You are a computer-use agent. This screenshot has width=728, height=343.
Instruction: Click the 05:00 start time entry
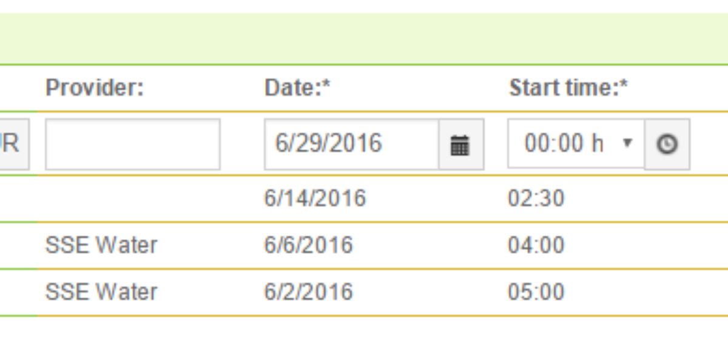click(x=536, y=292)
